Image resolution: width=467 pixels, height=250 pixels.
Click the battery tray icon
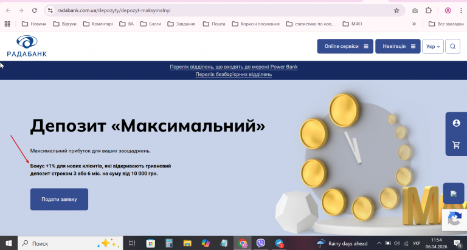(x=388, y=243)
